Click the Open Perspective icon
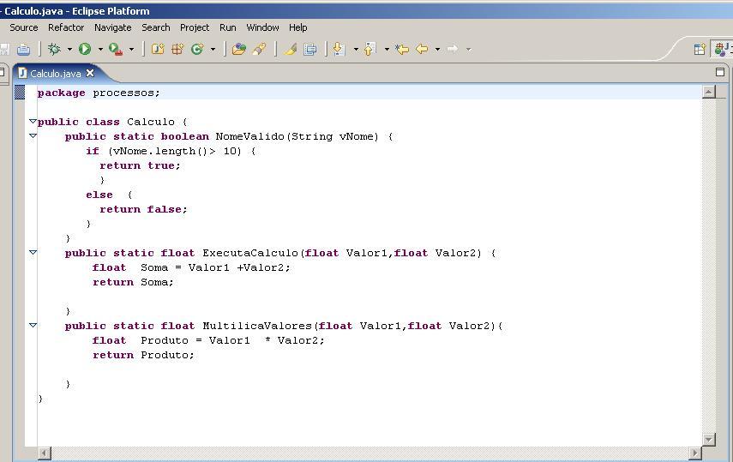The width and height of the screenshot is (733, 462). click(700, 49)
